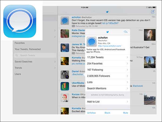
Task: Select '2,828,905 Followers' text
Action: [x=99, y=76]
